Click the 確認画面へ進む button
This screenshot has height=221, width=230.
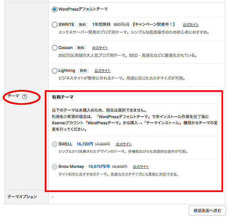coord(207,211)
